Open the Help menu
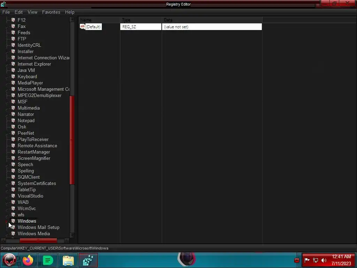This screenshot has width=357, height=268. tap(70, 12)
